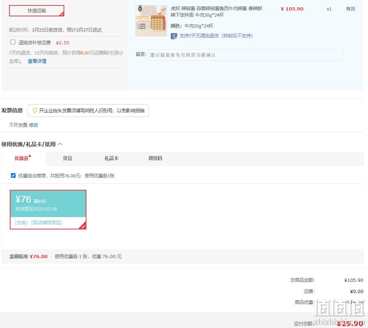368x328 pixels.
Task: Switch to the 礼品卡 tab
Action: pos(112,158)
